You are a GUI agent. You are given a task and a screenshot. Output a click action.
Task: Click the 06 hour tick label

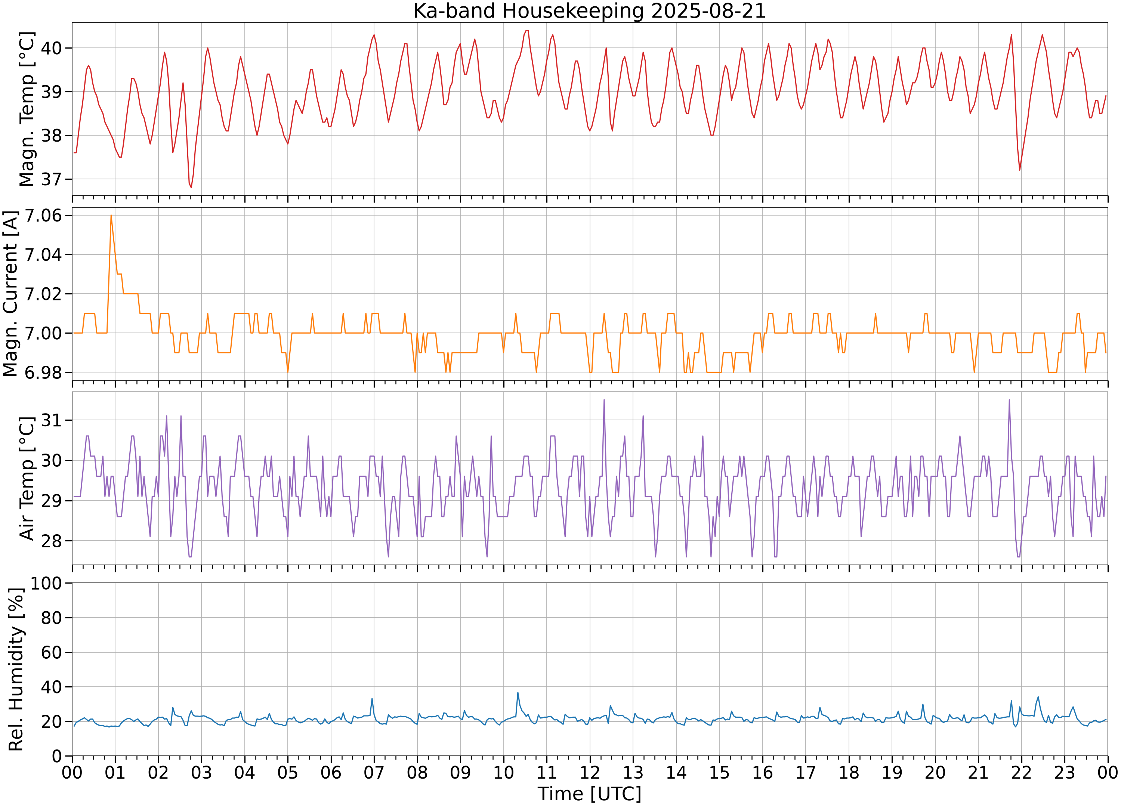click(331, 772)
